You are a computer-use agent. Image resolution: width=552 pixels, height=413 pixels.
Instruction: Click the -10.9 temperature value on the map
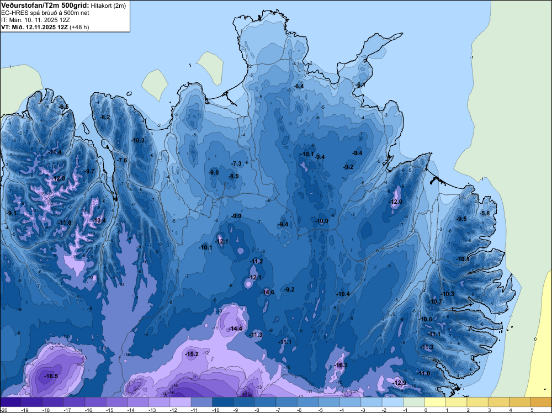click(321, 221)
